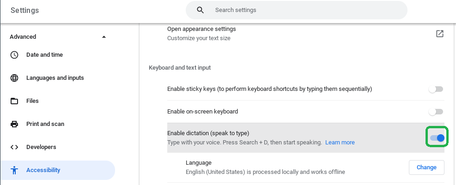Click the Accessibility person icon
The height and width of the screenshot is (185, 456).
[x=14, y=170]
